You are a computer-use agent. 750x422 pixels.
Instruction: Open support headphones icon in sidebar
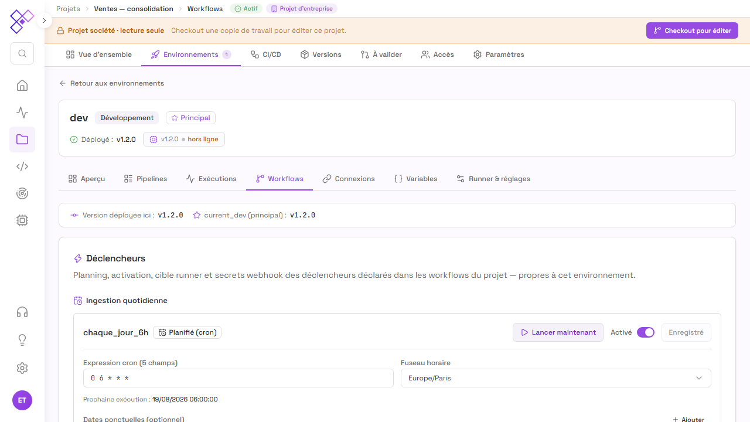[22, 312]
